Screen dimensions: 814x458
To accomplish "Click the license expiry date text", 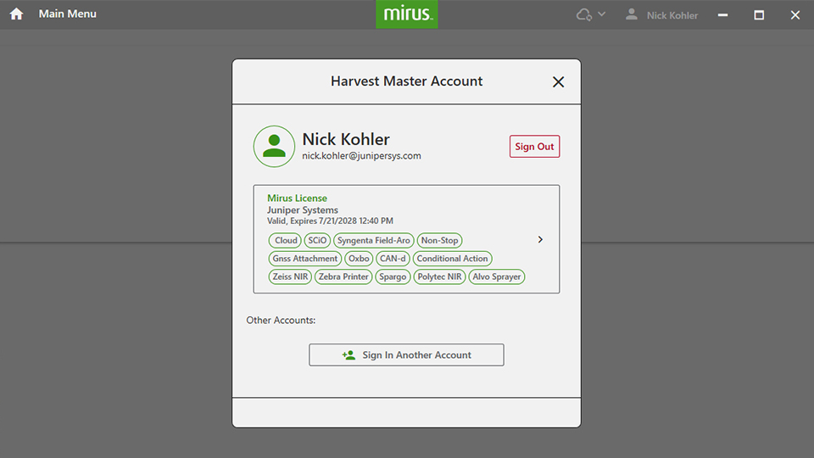I will click(x=330, y=221).
